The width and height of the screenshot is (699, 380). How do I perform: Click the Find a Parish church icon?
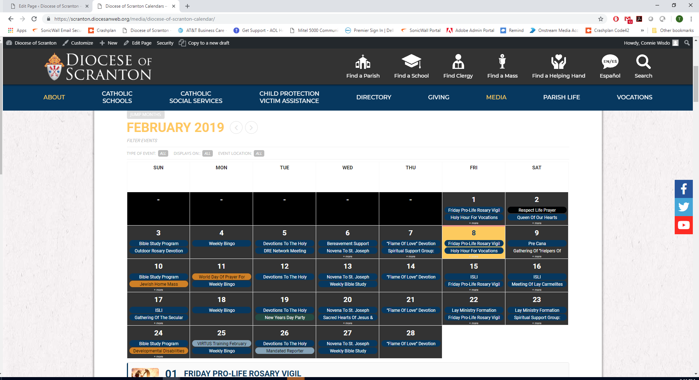[x=363, y=62]
